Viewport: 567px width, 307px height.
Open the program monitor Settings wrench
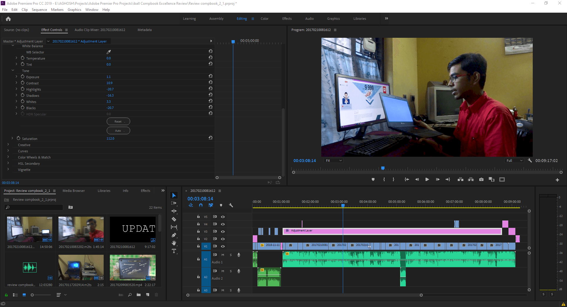pyautogui.click(x=530, y=161)
